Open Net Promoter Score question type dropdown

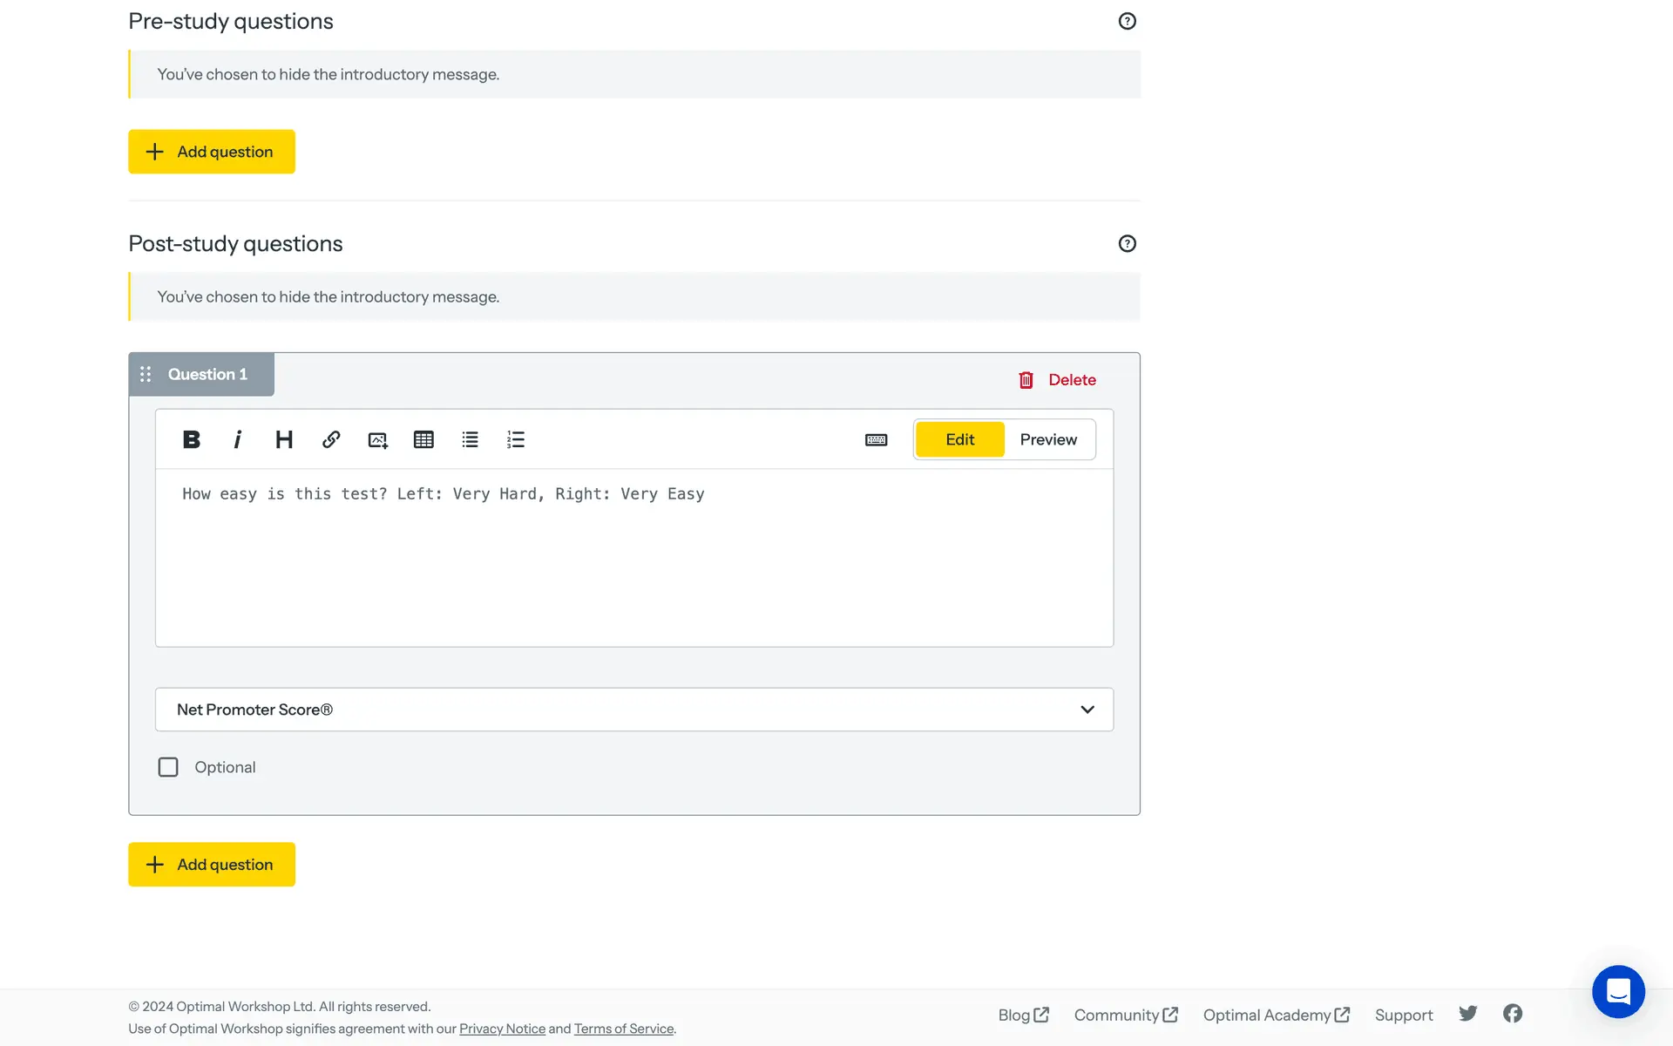click(633, 710)
